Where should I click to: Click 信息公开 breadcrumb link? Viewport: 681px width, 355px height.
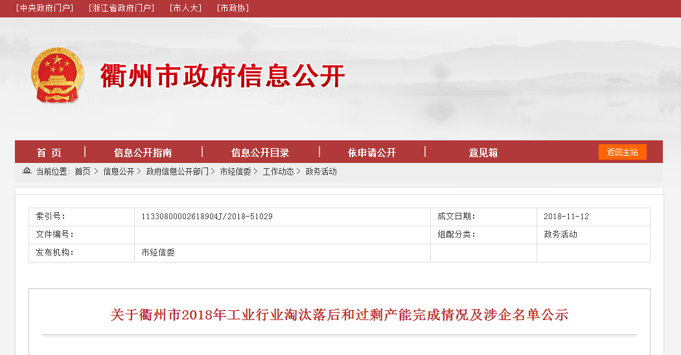pos(119,172)
